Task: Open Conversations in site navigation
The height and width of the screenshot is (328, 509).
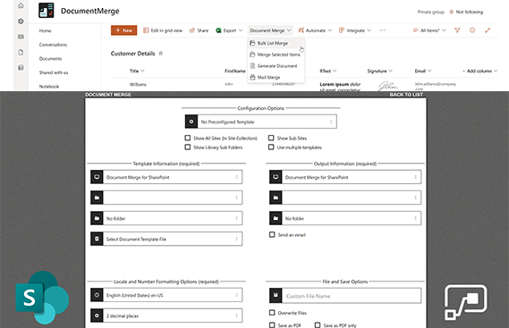Action: pyautogui.click(x=53, y=45)
